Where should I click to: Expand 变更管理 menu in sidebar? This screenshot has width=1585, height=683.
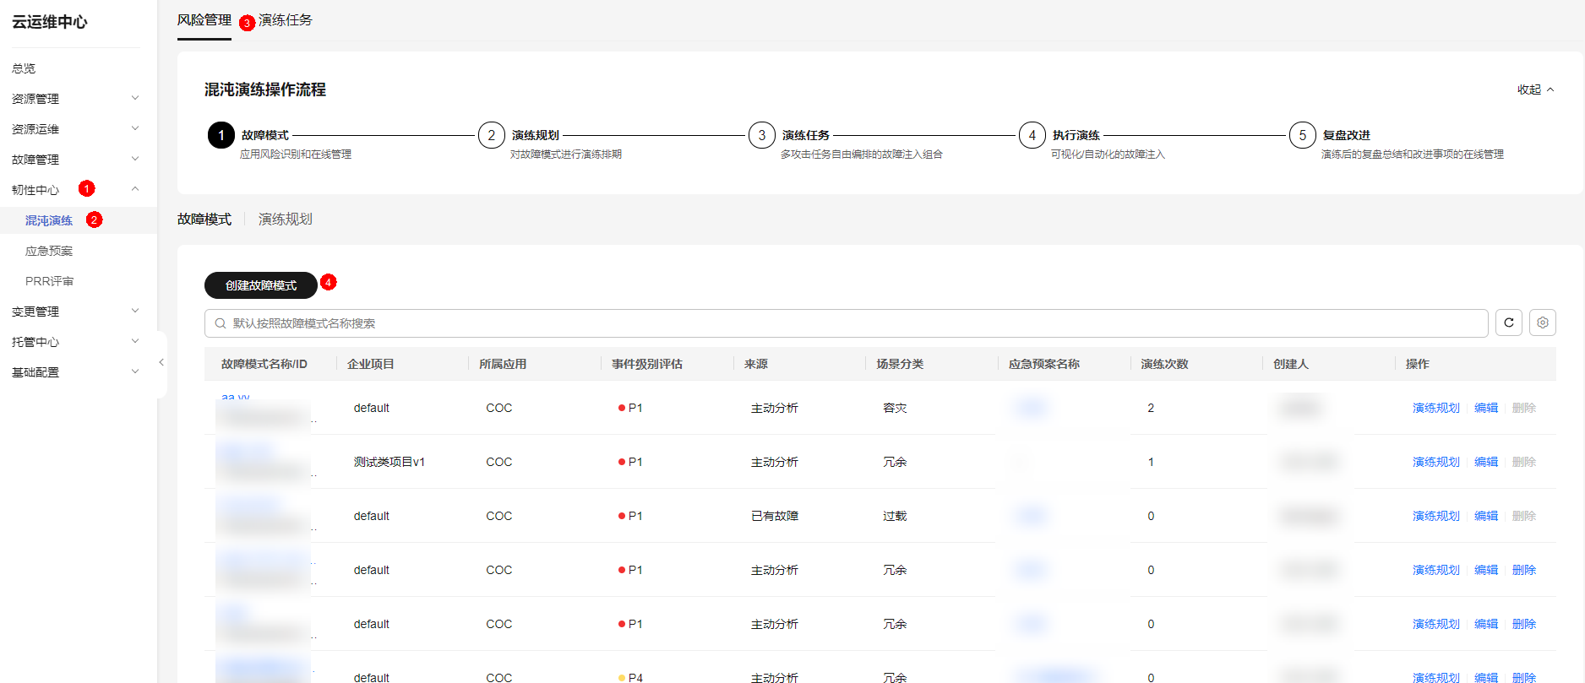point(76,312)
